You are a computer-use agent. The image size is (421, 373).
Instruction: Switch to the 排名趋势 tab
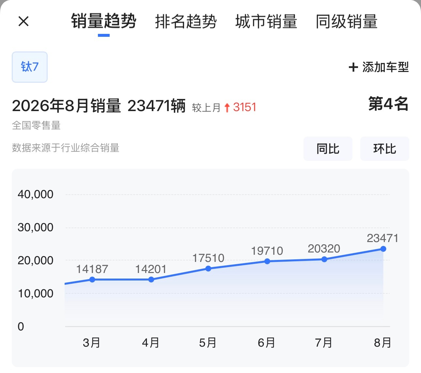click(x=186, y=22)
